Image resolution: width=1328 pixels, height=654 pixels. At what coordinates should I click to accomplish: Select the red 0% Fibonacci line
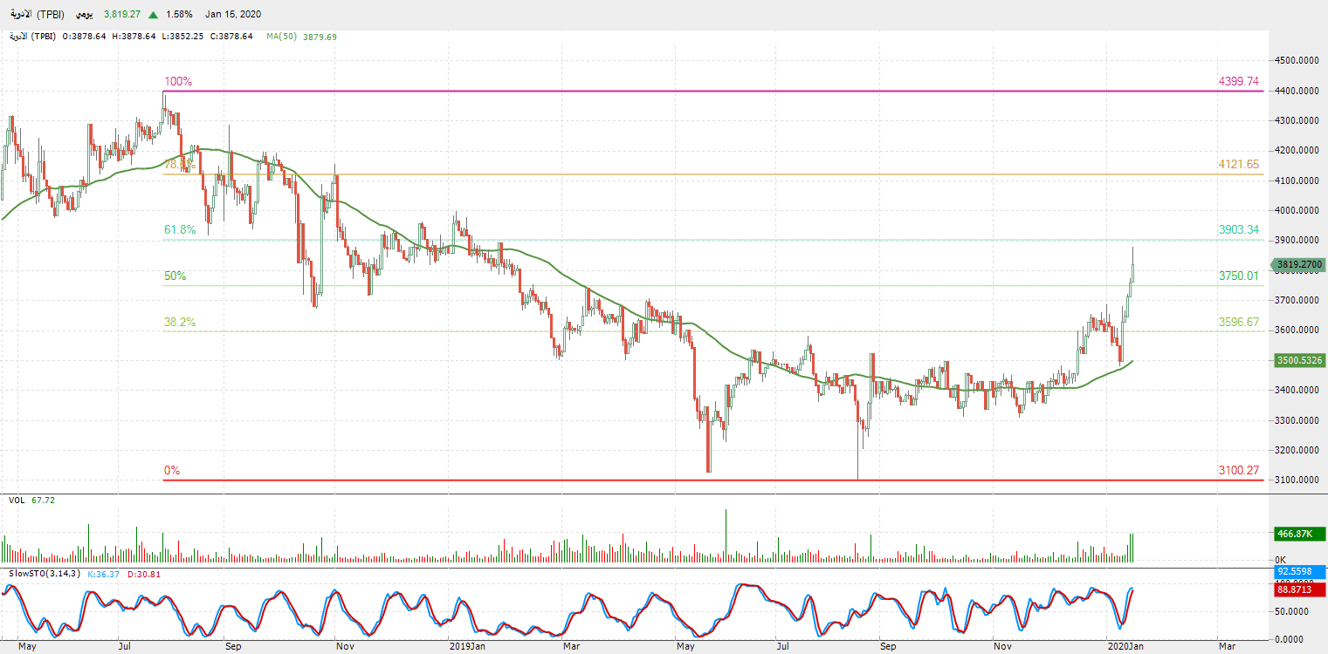click(x=713, y=480)
